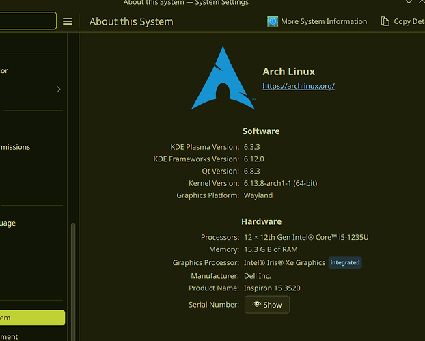Focus the sidebar search field
The height and width of the screenshot is (341, 425).
point(28,21)
